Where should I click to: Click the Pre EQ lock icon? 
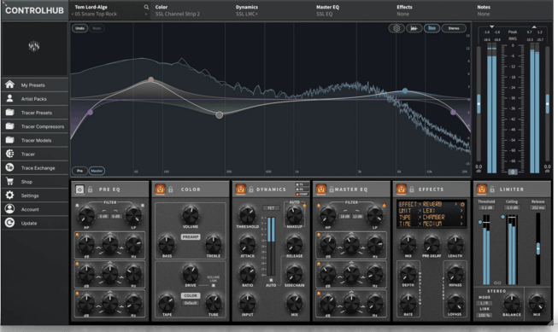tap(90, 189)
